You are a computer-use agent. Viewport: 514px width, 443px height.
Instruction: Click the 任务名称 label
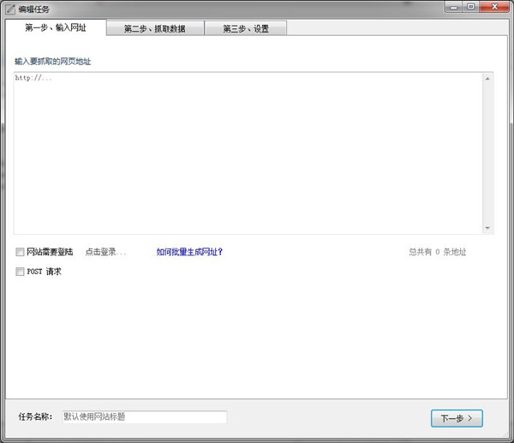point(35,417)
